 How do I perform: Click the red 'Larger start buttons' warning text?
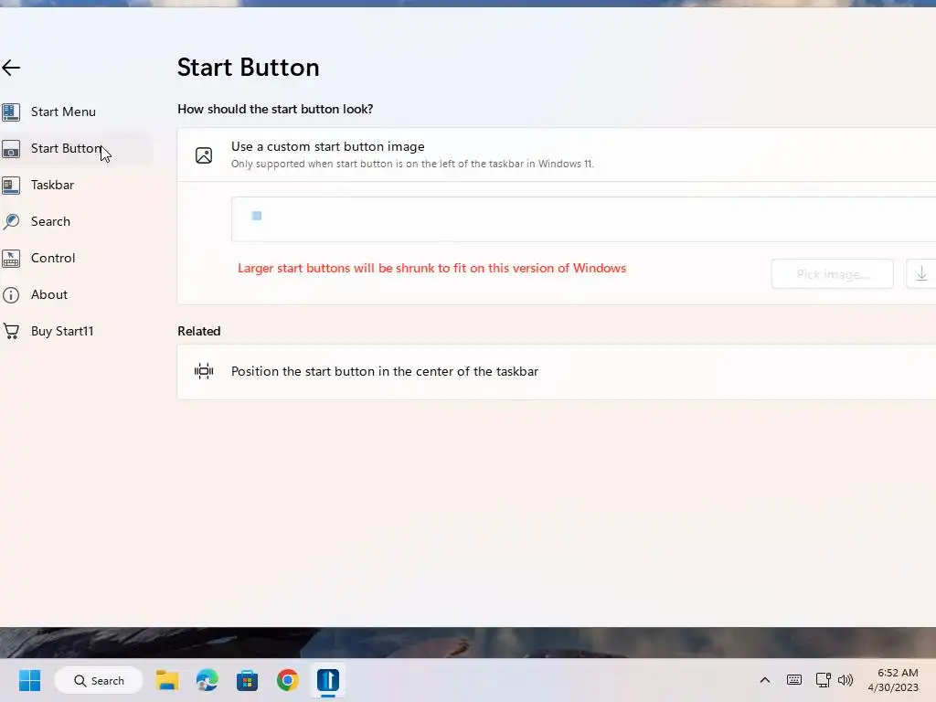click(431, 268)
